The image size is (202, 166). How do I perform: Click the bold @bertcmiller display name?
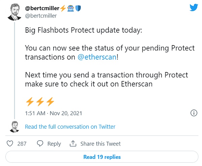(42, 8)
